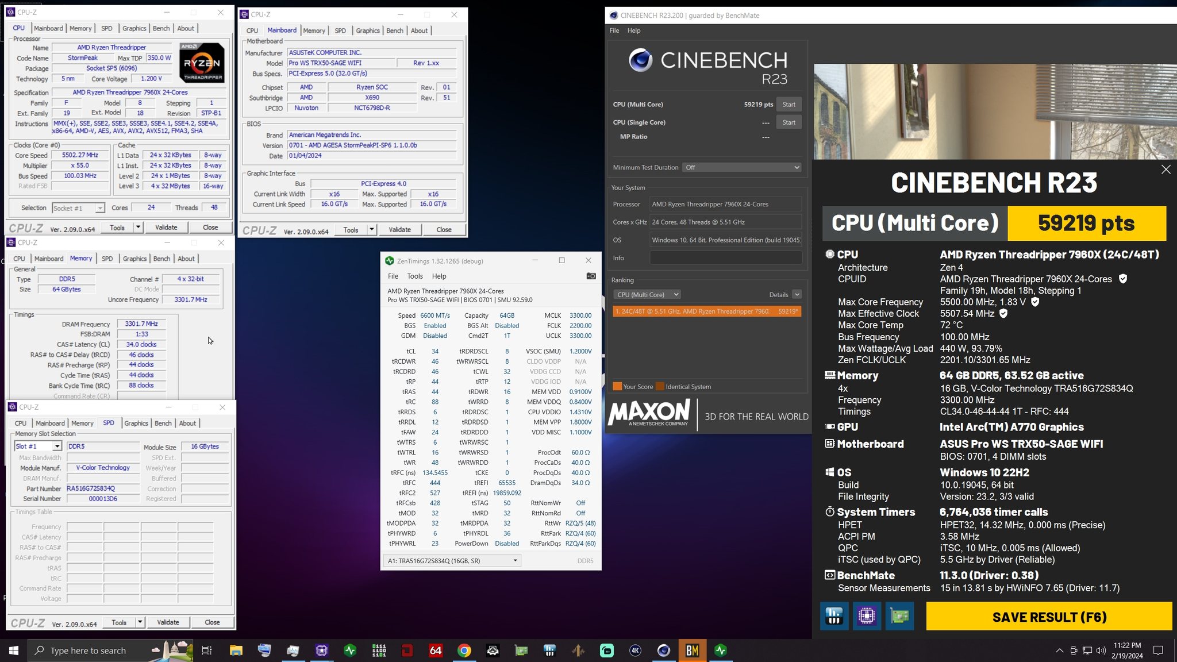Open the AIDA64 taskbar icon

click(436, 651)
